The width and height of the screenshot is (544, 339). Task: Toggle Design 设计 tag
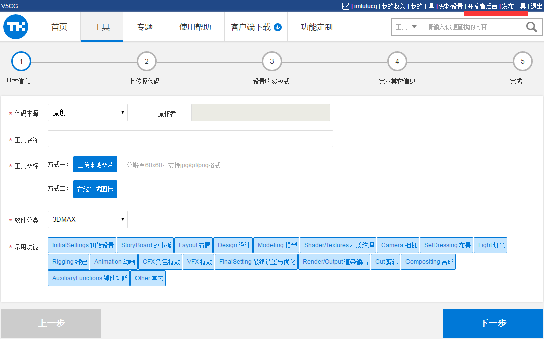(x=234, y=245)
